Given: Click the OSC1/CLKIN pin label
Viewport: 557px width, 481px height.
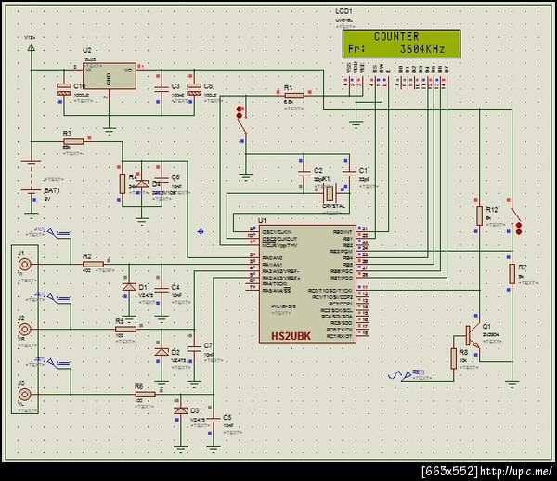Looking at the screenshot, I should pyautogui.click(x=277, y=232).
